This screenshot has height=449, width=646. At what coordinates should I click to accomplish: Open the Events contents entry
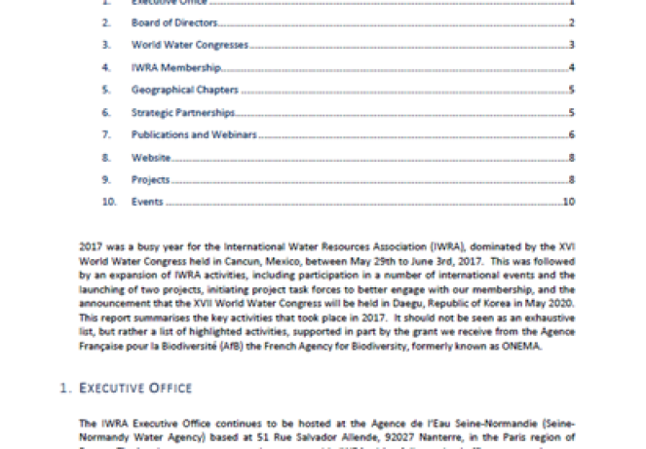click(x=147, y=202)
